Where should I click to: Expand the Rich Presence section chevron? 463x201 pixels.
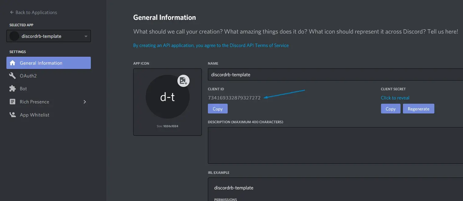(85, 102)
